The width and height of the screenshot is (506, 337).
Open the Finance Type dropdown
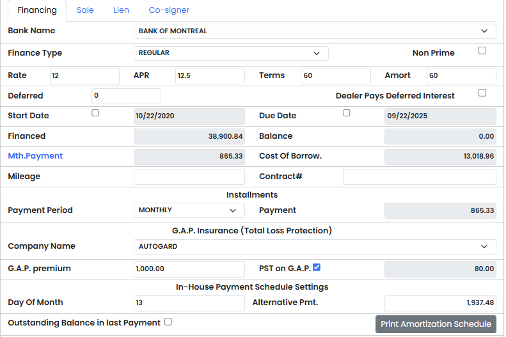[231, 53]
